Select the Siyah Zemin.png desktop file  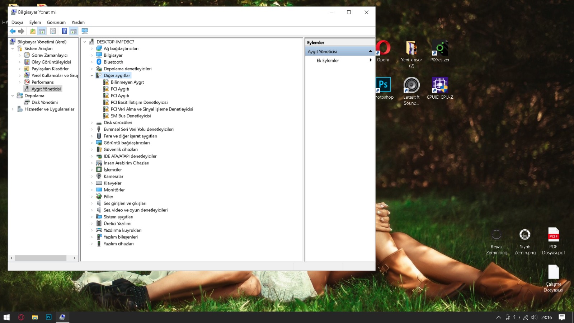[x=525, y=242]
